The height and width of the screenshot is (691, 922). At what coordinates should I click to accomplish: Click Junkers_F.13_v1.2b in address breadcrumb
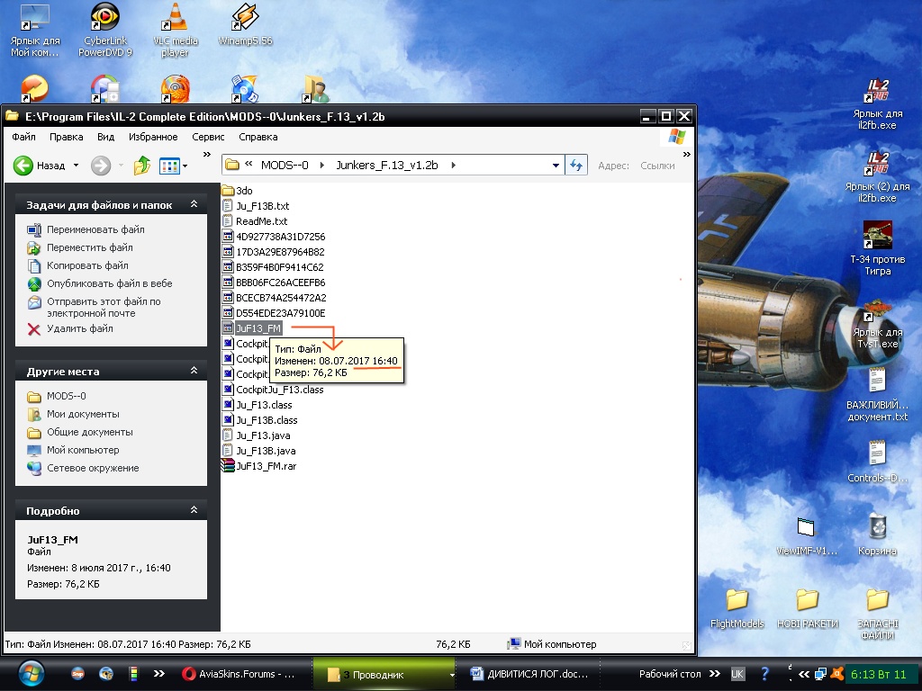[x=387, y=166]
